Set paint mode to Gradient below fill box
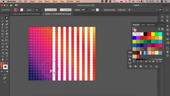170x96 pixels. coord(5,71)
